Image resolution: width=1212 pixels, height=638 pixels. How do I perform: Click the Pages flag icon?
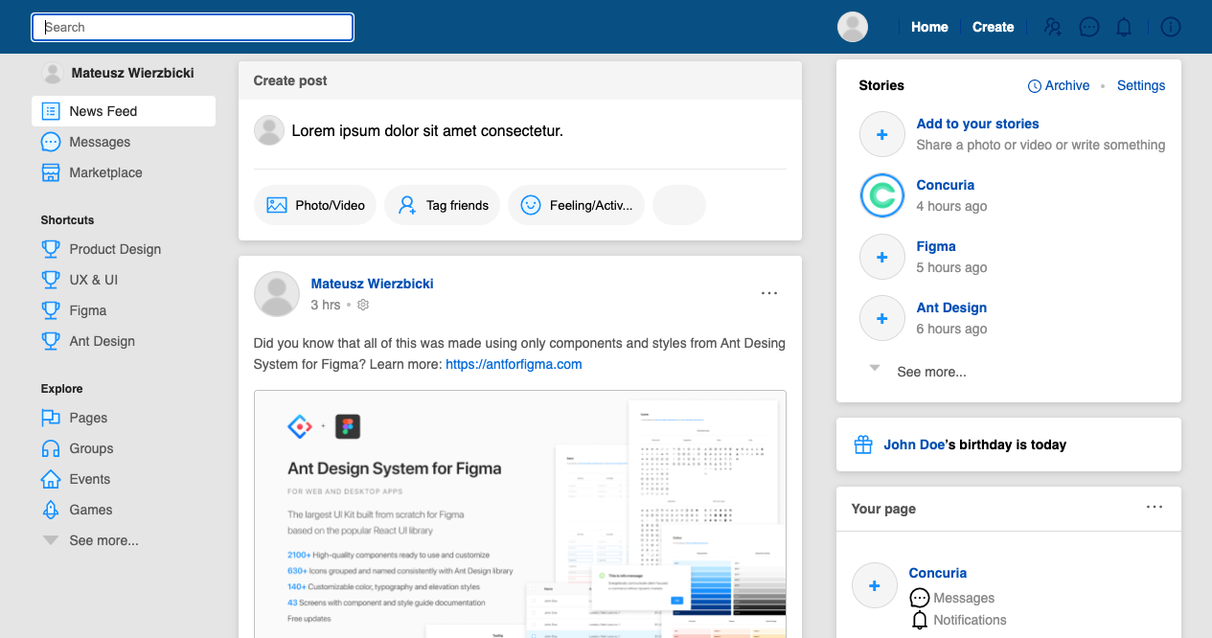click(51, 418)
